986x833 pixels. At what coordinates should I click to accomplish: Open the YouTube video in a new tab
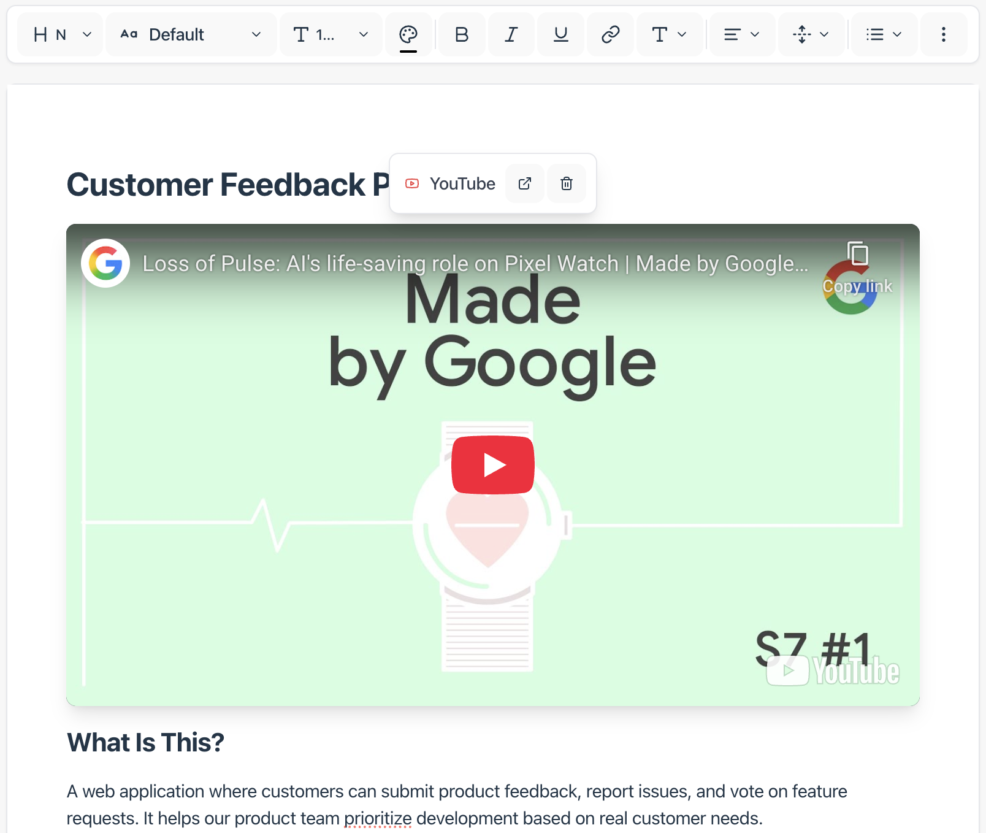pyautogui.click(x=525, y=183)
